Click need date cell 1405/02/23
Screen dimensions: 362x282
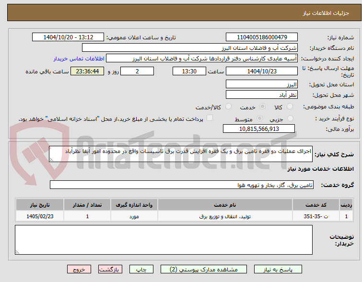[x=40, y=216]
